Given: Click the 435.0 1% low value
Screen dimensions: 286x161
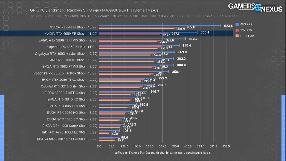Looking at the screenshot, I should tap(191, 27).
